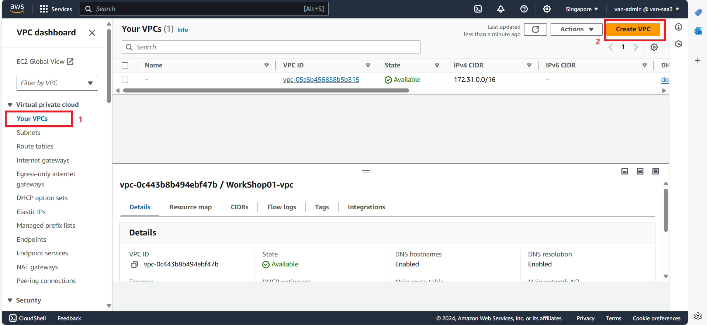The image size is (707, 325).
Task: Maximize the details split panel
Action: click(x=655, y=171)
